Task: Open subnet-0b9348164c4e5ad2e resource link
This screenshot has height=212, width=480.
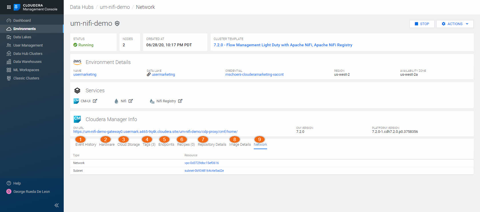Action: (x=204, y=171)
